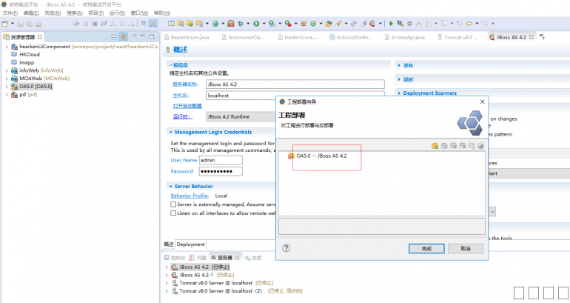Click the help question mark icon in dialog

pyautogui.click(x=286, y=248)
